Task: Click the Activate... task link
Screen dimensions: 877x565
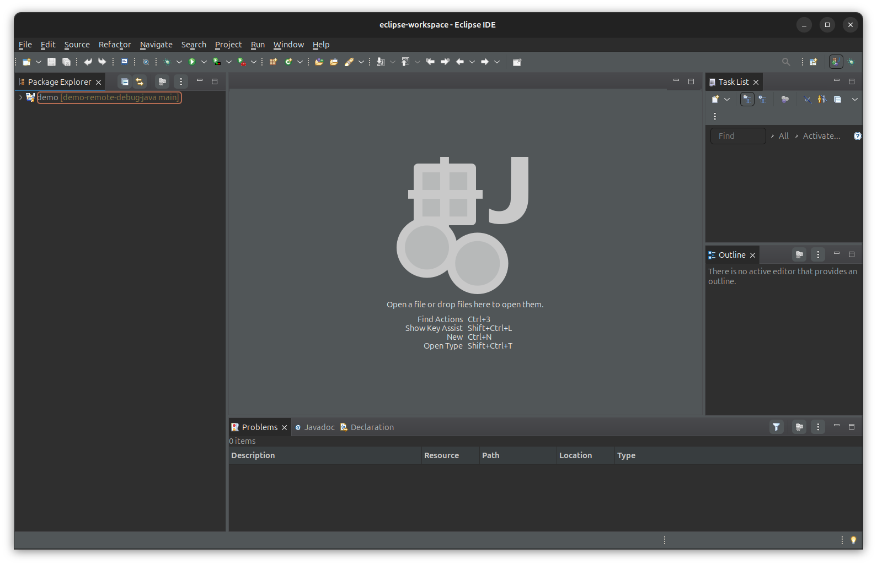Action: [821, 136]
